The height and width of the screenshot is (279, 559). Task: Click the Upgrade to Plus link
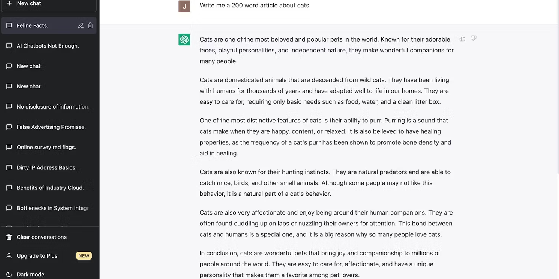point(49,256)
